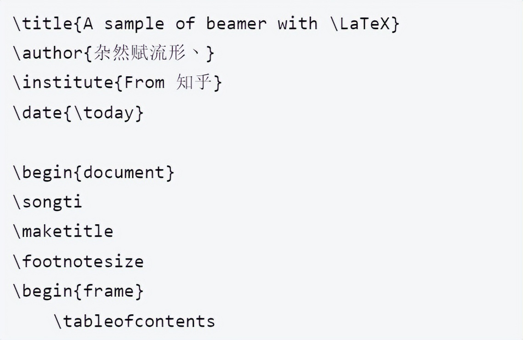Click the word From in institute line

pos(144,82)
